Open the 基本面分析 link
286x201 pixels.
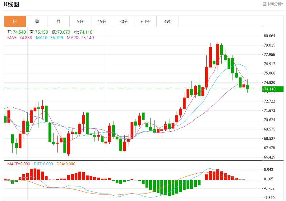pos(273,4)
